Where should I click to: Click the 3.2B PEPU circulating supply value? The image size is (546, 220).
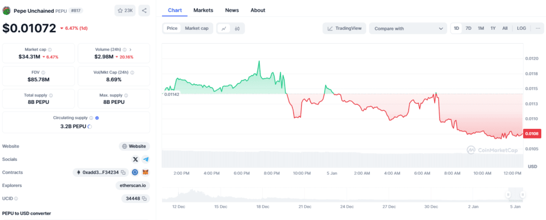[x=73, y=127]
